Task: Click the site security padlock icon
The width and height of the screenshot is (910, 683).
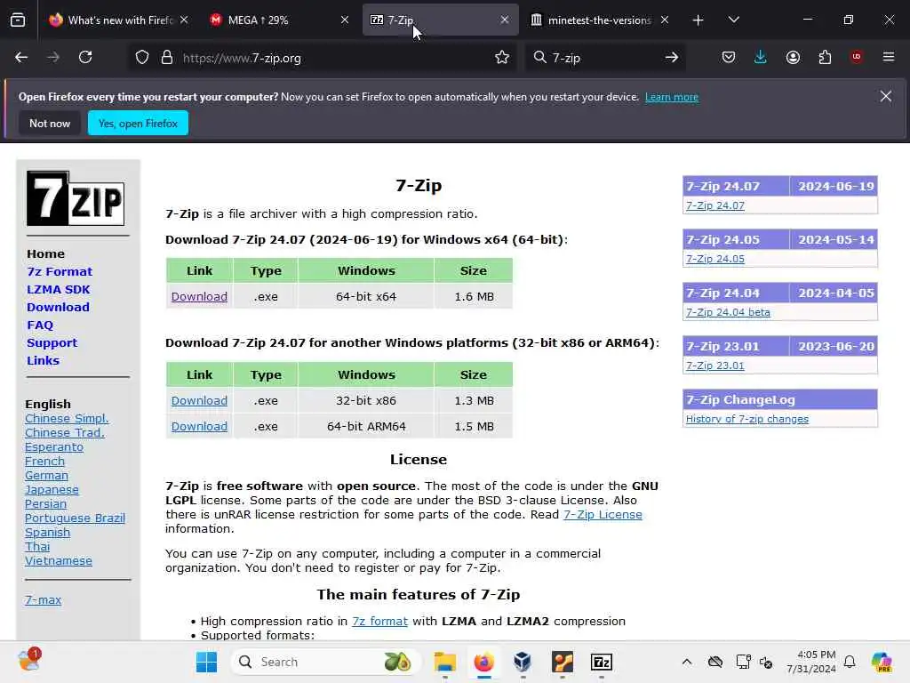Action: tap(167, 58)
